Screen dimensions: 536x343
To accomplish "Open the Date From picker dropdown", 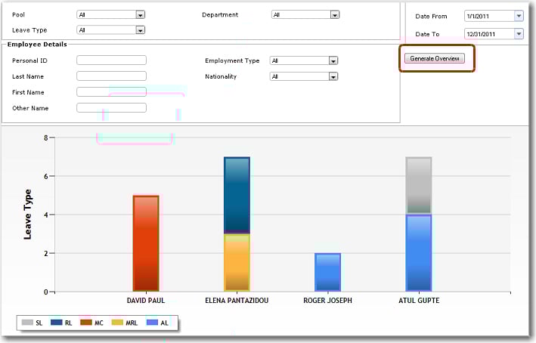I will tap(519, 16).
